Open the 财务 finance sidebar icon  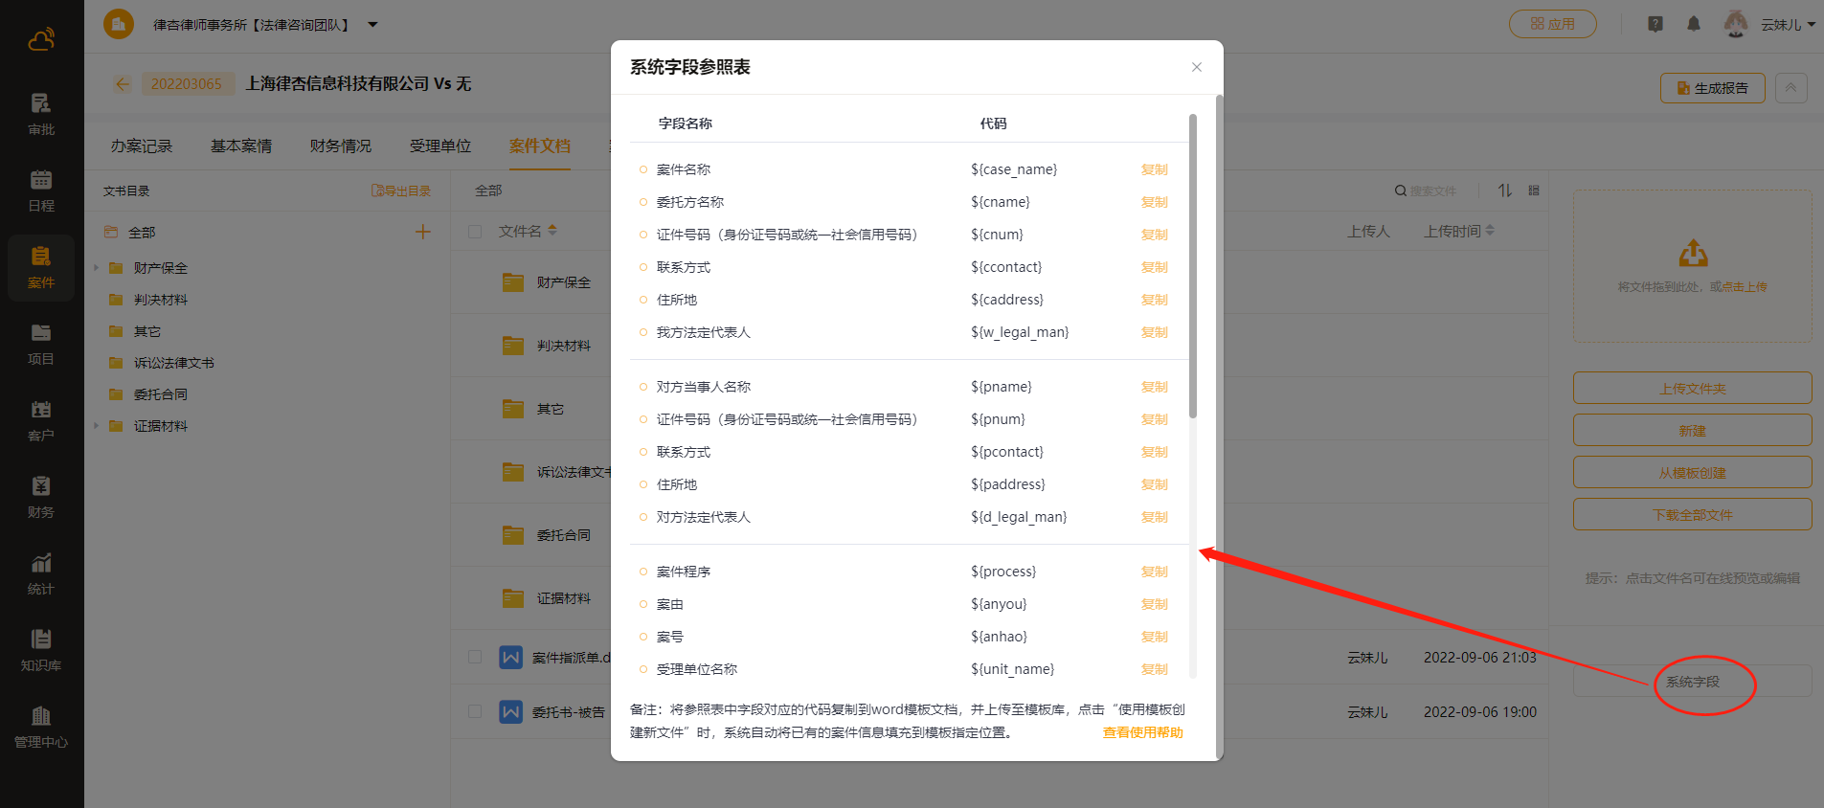[x=41, y=496]
